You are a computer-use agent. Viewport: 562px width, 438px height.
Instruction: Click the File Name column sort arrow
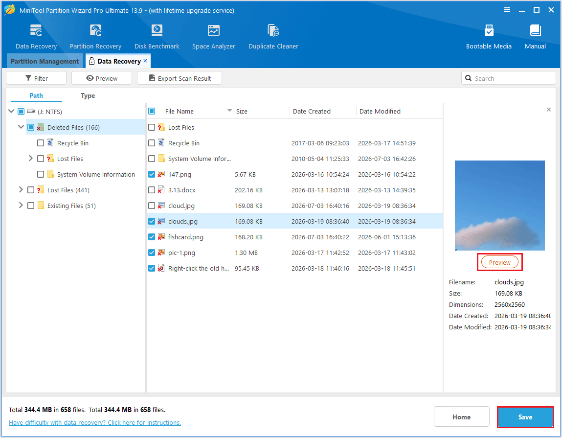coord(229,111)
